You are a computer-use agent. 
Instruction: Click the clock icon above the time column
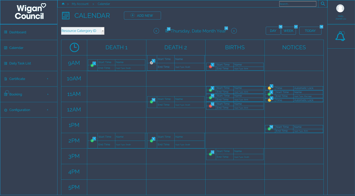[x=74, y=47]
